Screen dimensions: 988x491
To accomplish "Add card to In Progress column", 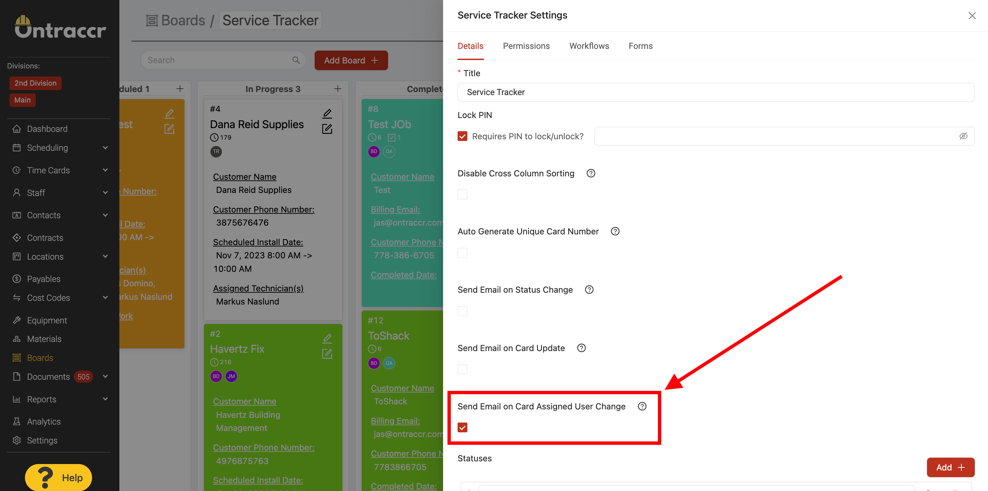I will (x=338, y=89).
